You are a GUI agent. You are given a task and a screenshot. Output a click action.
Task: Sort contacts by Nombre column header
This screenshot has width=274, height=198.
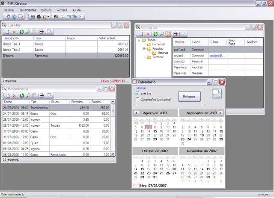[182, 42]
